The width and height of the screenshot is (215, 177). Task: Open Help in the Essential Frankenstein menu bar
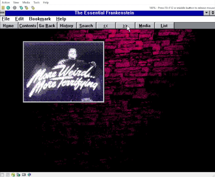pos(61,19)
